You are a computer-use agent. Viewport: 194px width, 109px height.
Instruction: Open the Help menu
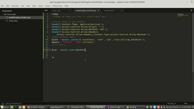click(66, 6)
